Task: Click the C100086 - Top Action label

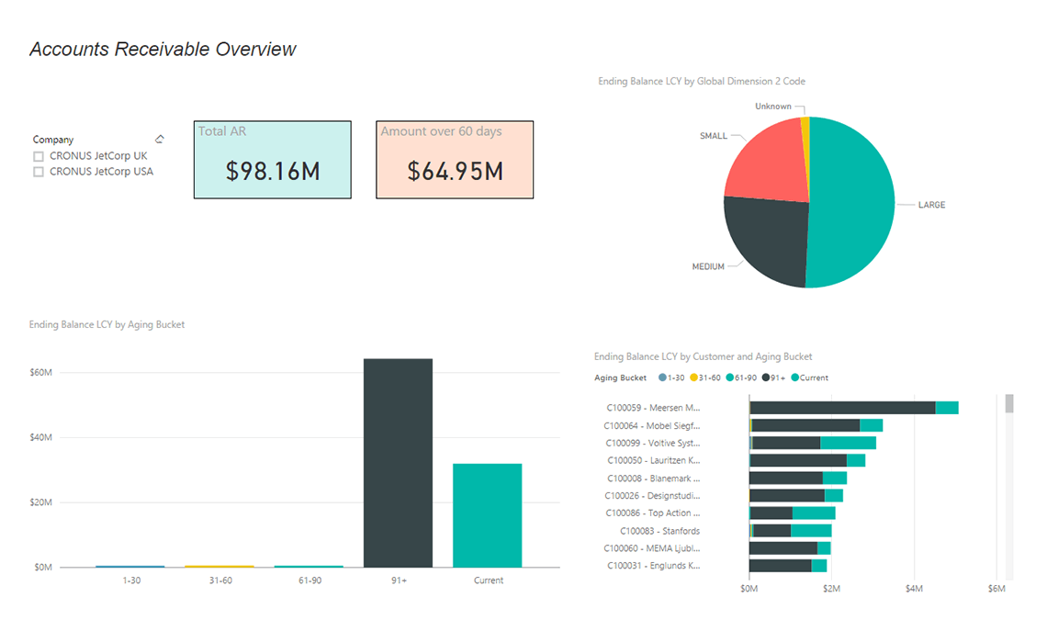Action: click(653, 513)
